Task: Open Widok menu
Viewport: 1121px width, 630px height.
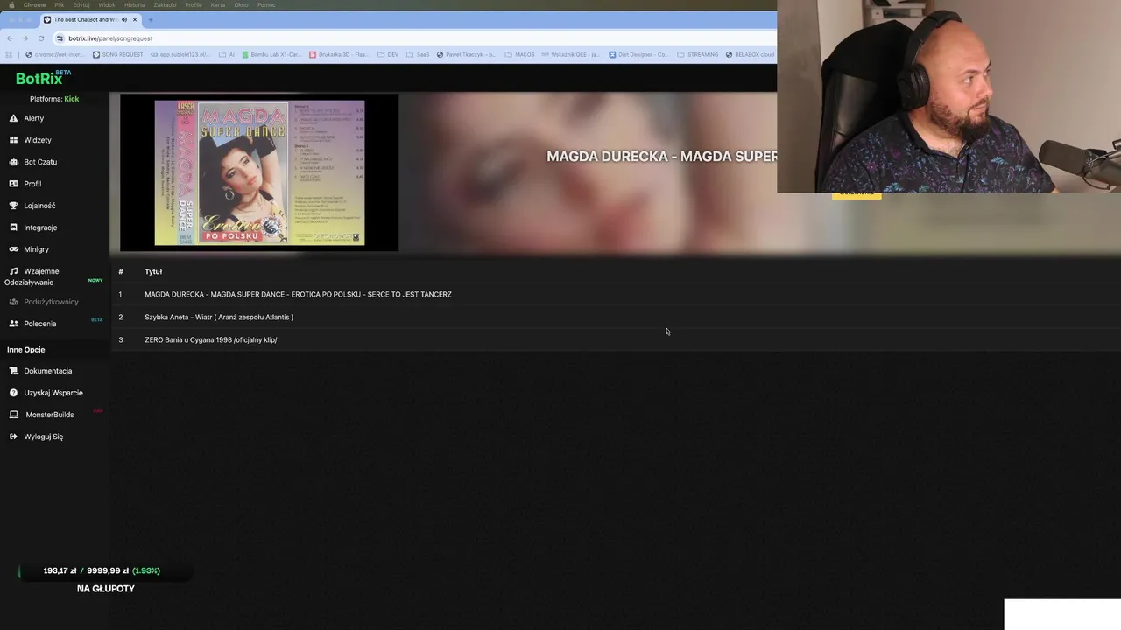Action: 107,4
